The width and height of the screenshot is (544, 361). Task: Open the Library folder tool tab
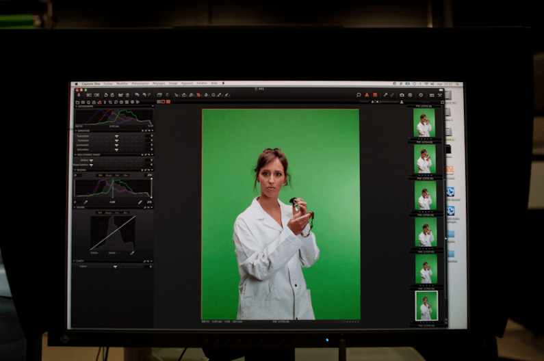click(x=77, y=103)
